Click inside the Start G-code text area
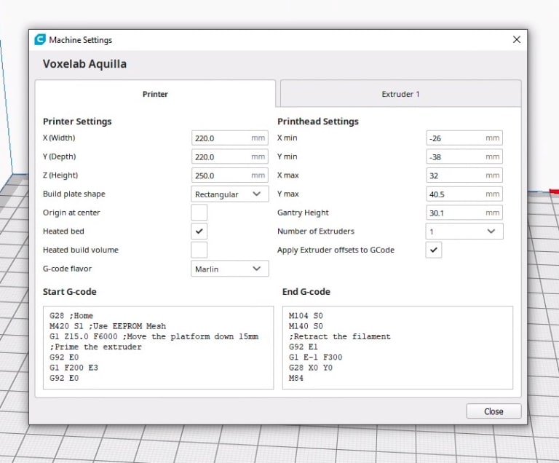The image size is (559, 463). (158, 347)
